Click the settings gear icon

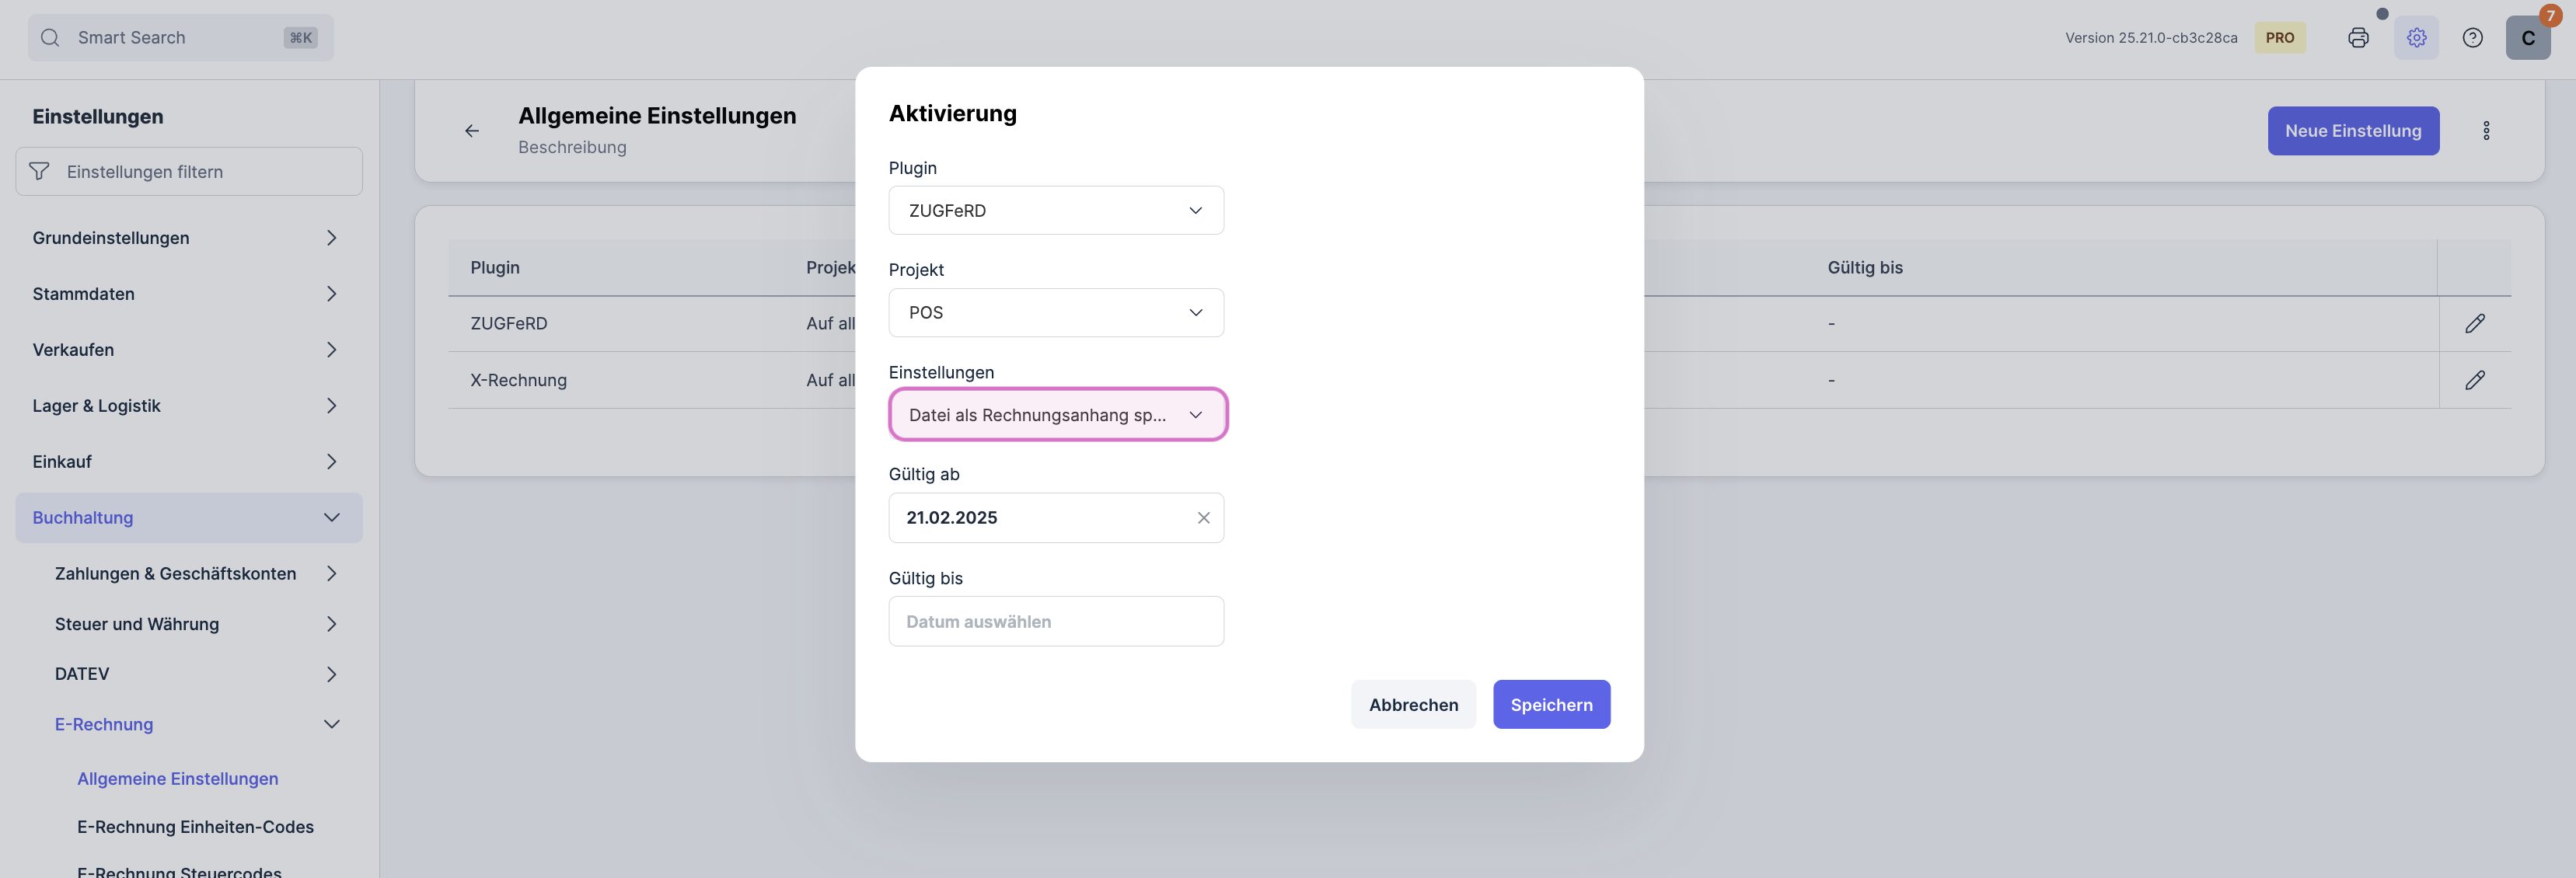pyautogui.click(x=2416, y=37)
